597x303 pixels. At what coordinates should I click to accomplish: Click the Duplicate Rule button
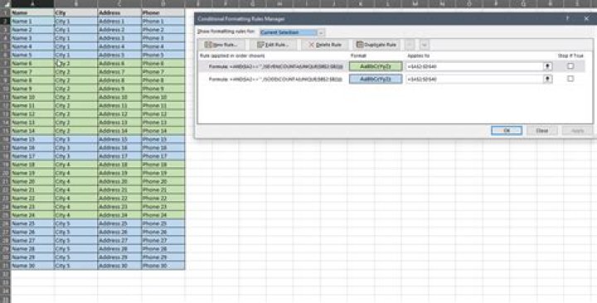[376, 45]
